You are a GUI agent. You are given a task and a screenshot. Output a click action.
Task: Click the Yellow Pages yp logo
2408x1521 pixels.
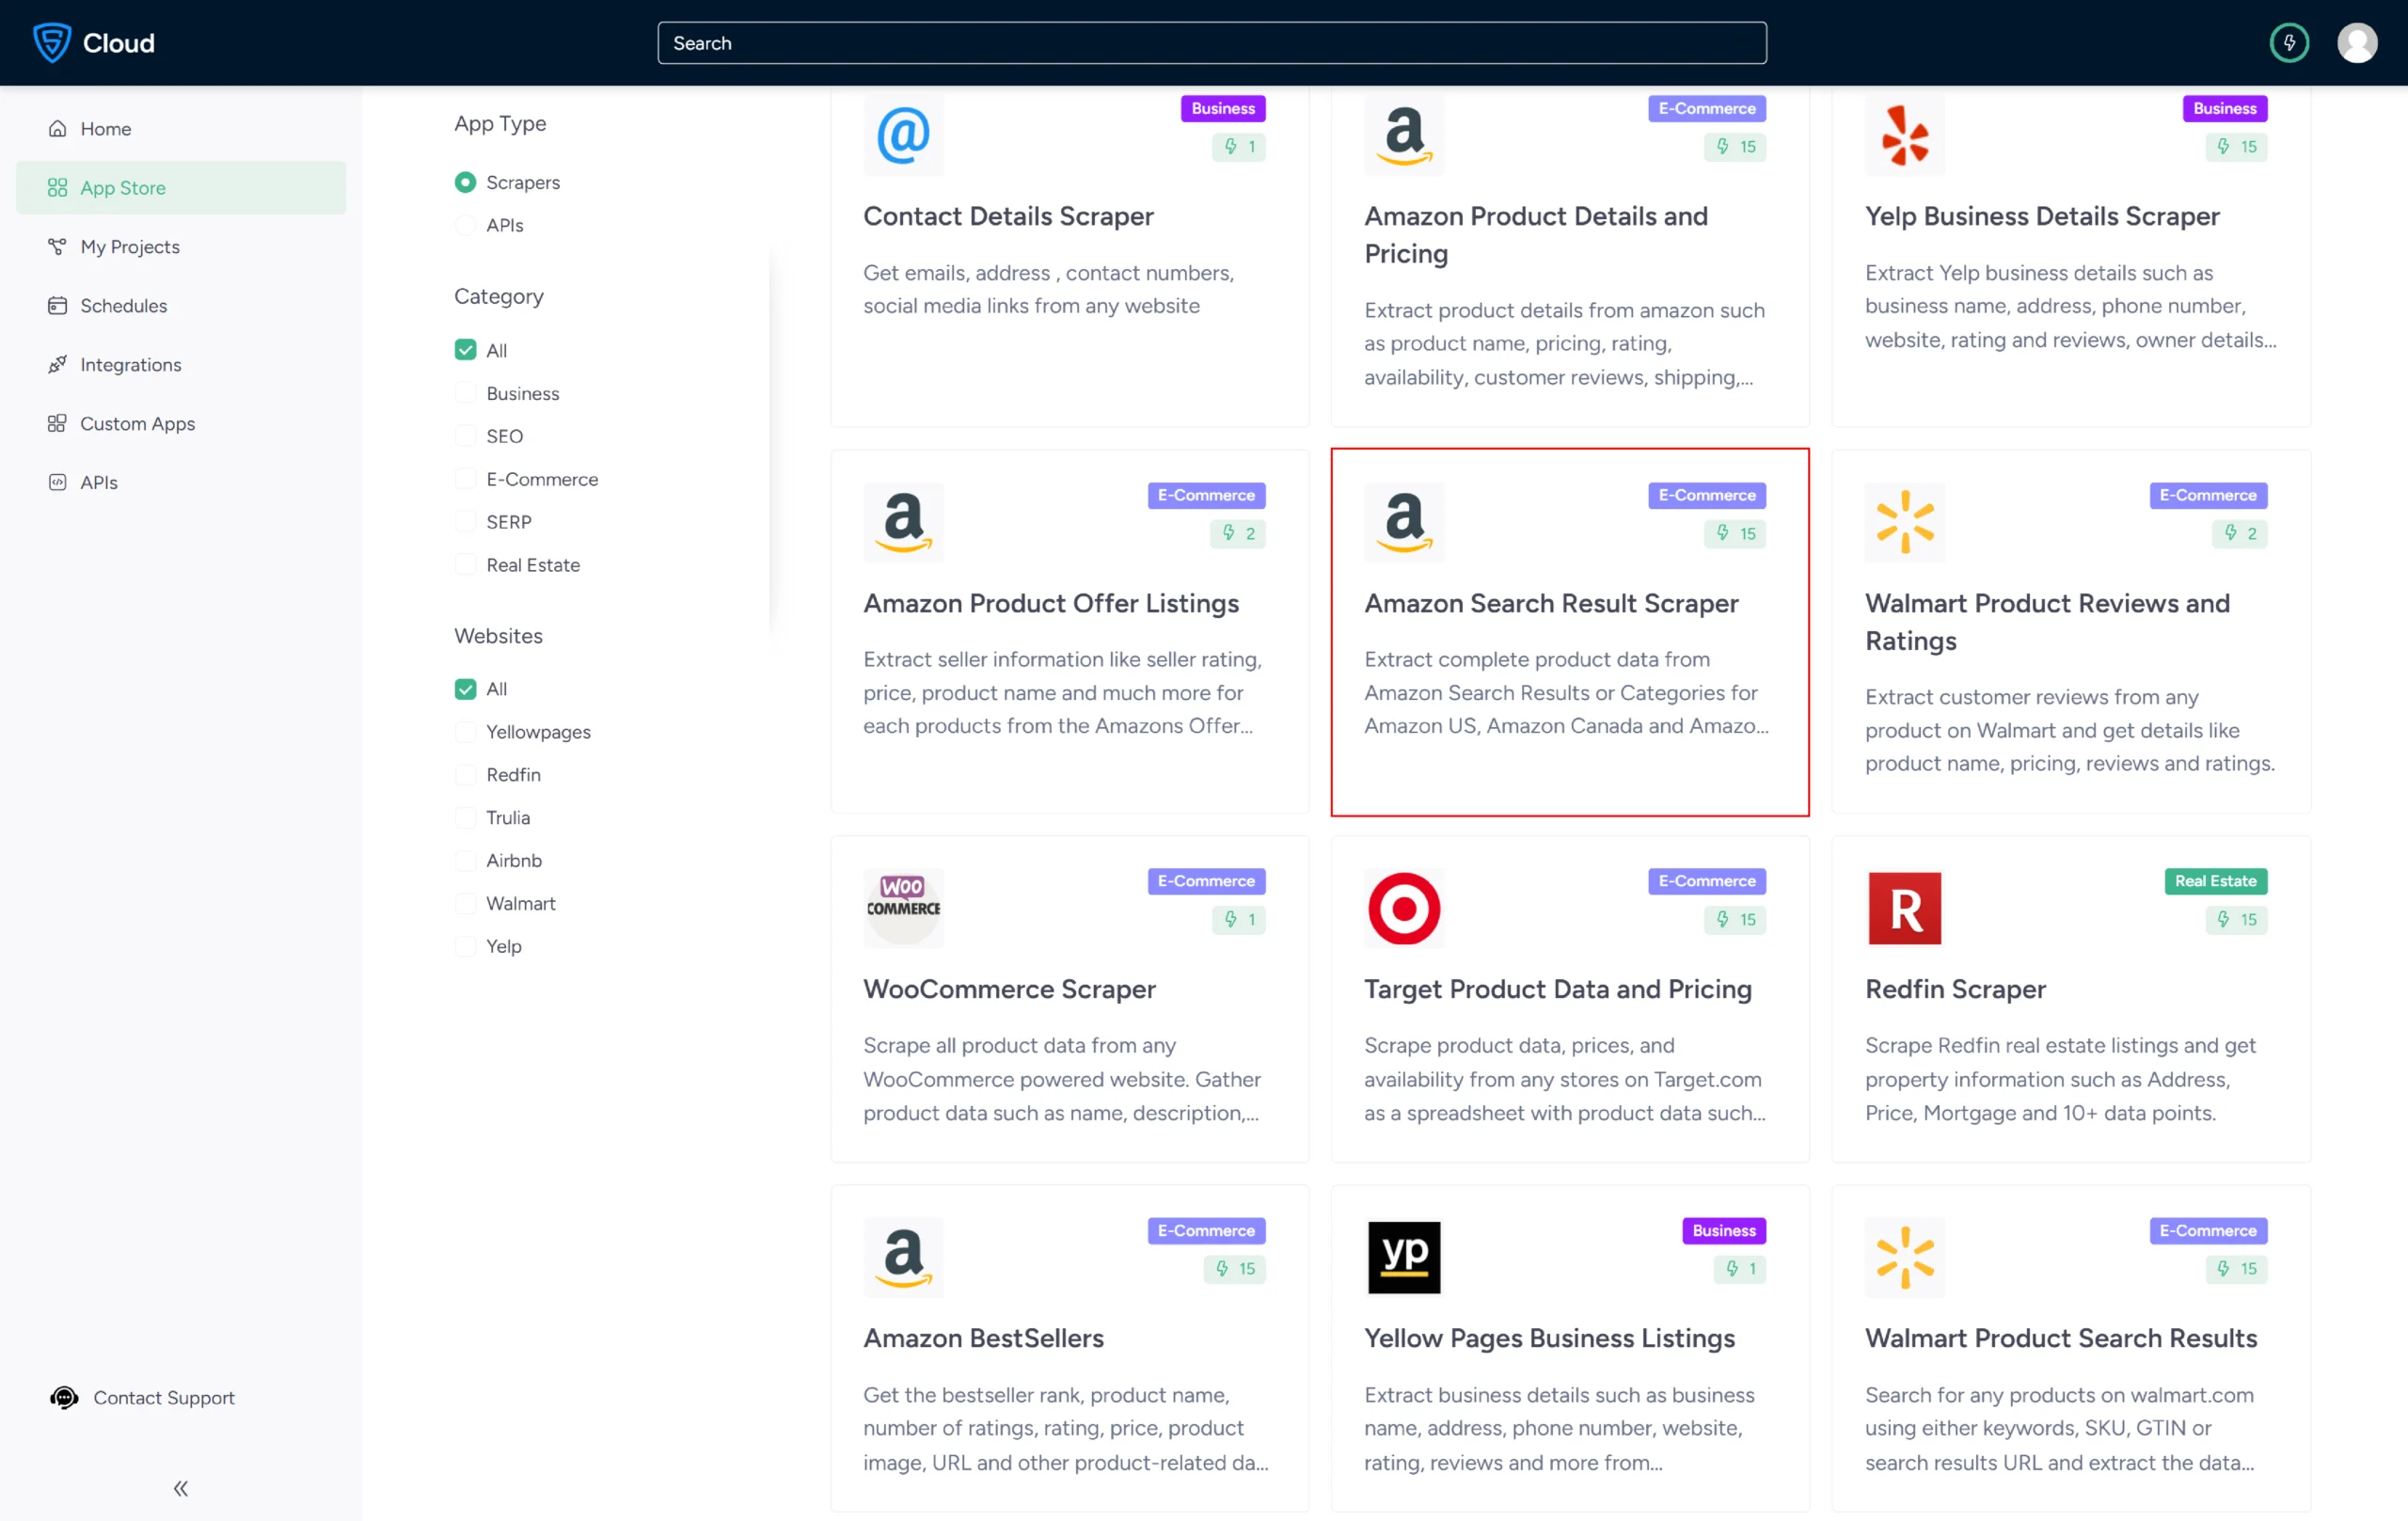[1404, 1257]
